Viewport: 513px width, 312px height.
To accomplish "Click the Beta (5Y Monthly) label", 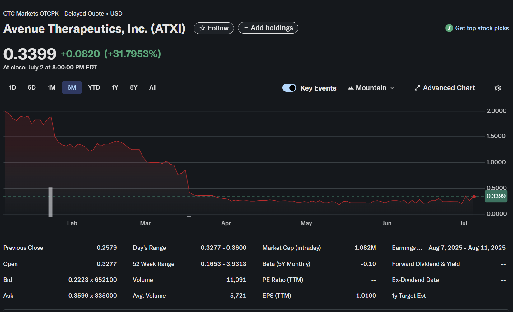I will (x=287, y=264).
